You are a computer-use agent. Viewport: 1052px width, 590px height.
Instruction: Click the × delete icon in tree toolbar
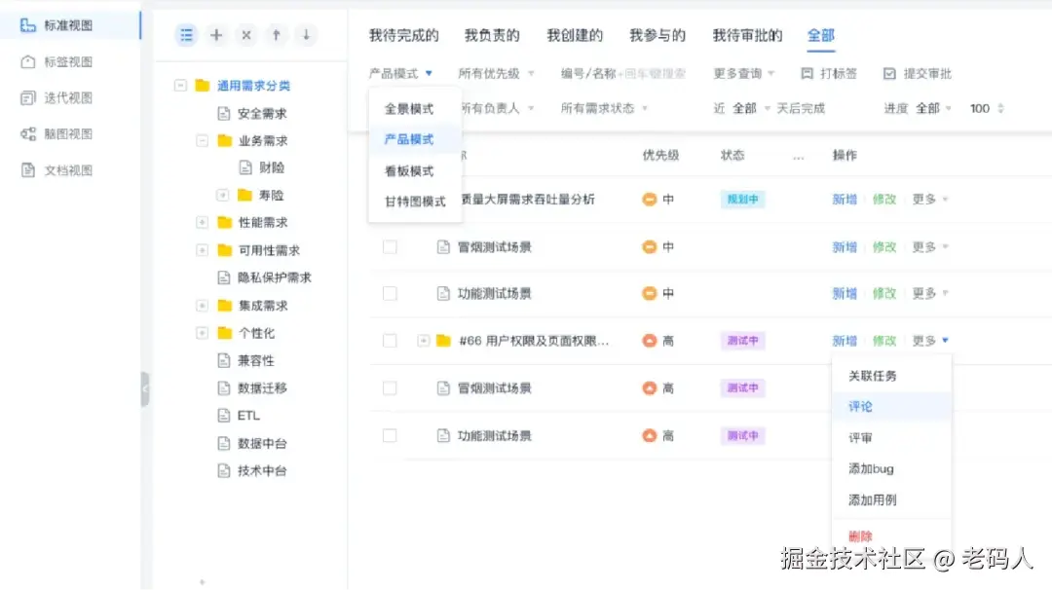[x=245, y=34]
